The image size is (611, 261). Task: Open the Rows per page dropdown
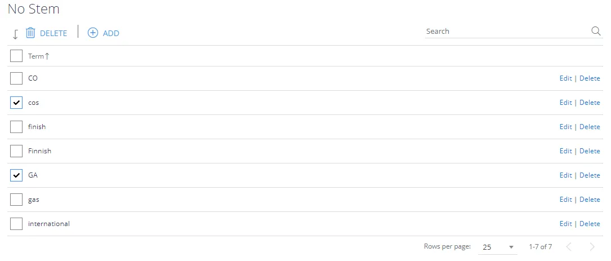(498, 247)
